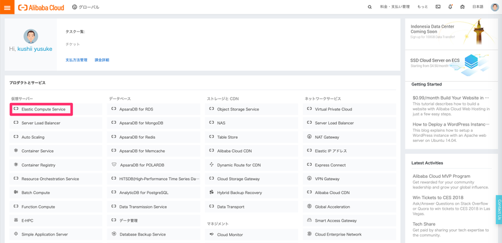Open Win Tickets to CES 2018

[x=437, y=198]
